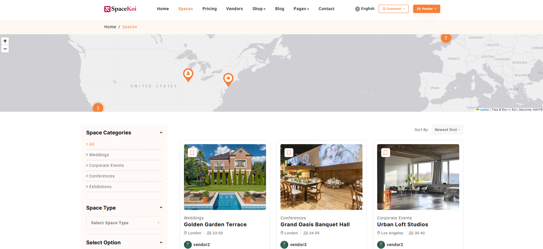
Task: Bookmark the Golden Garden Terrace space
Action: pyautogui.click(x=192, y=153)
